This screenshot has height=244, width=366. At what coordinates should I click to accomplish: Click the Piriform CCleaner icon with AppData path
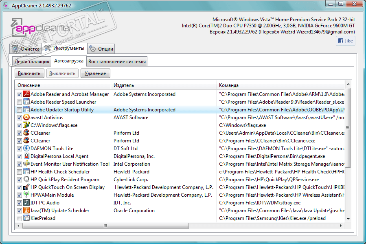click(26, 133)
